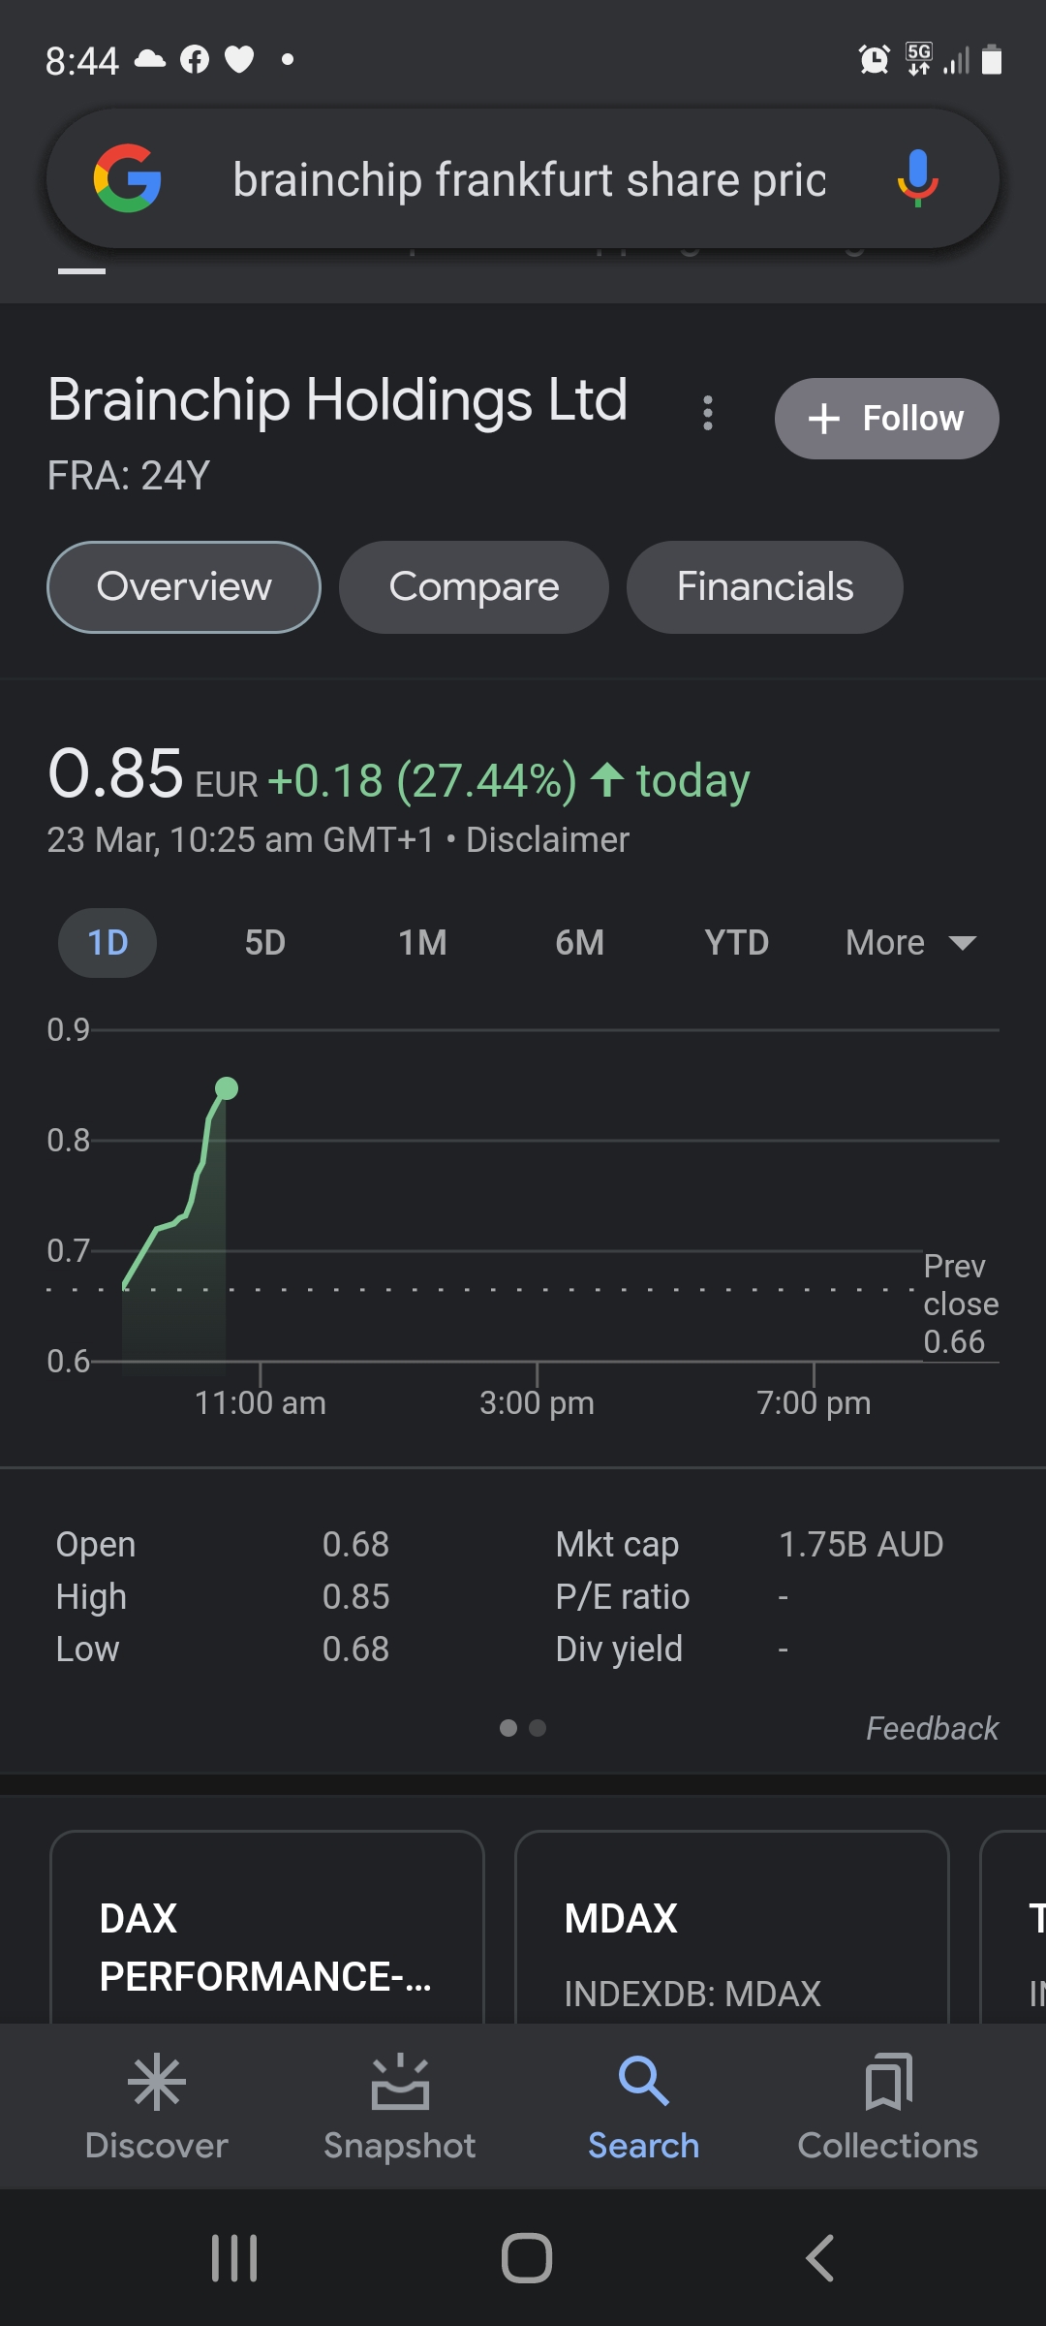The width and height of the screenshot is (1046, 2326).
Task: Open the Disclaimer link
Action: click(547, 839)
